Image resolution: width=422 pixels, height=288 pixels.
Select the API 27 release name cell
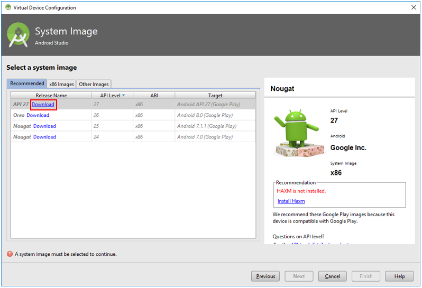pos(51,104)
